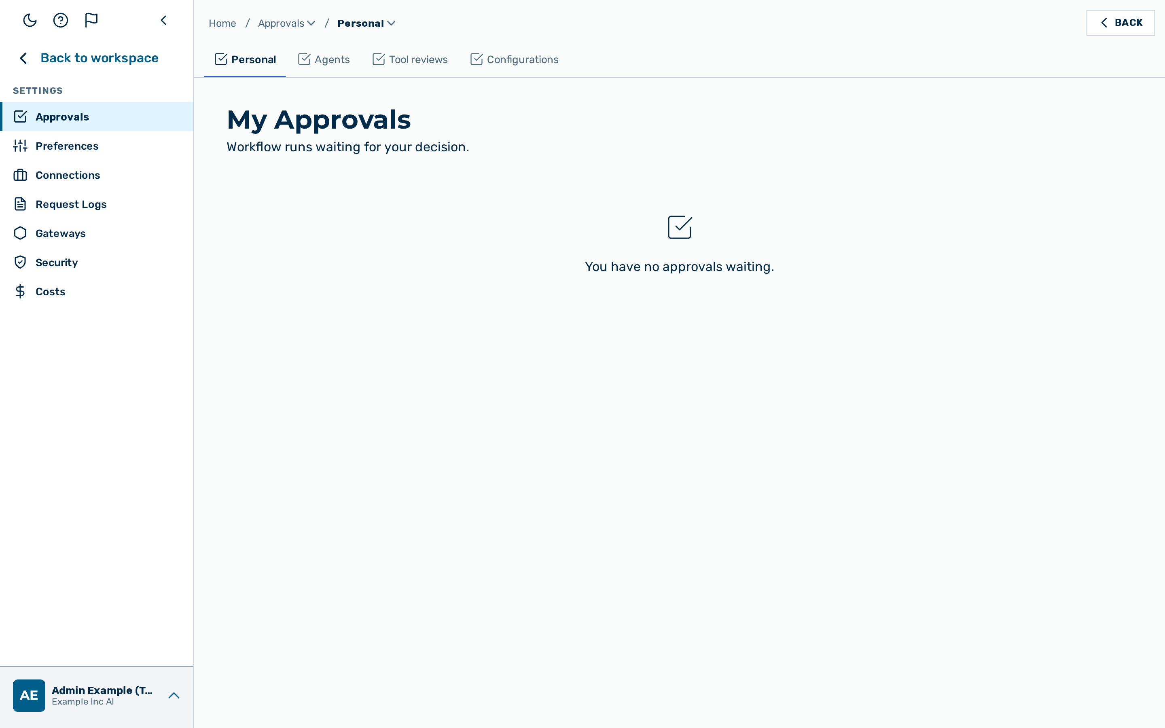Click the My Approvals heading

(x=319, y=119)
